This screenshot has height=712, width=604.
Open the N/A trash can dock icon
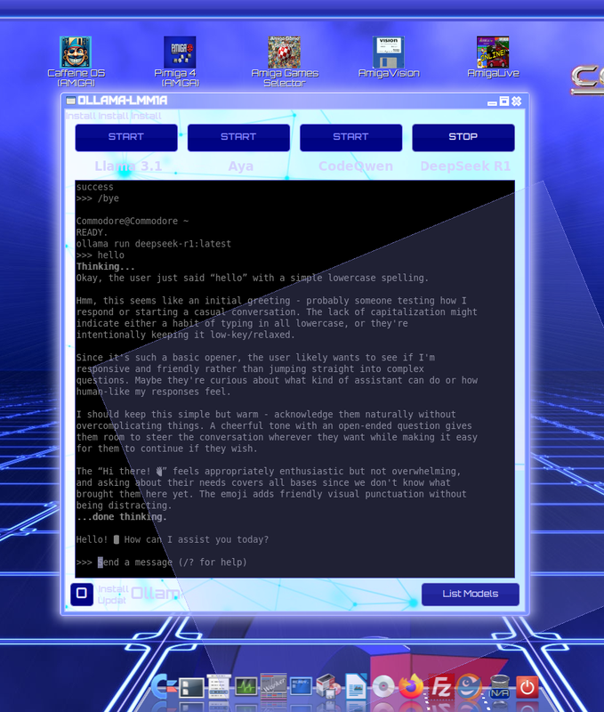click(499, 687)
